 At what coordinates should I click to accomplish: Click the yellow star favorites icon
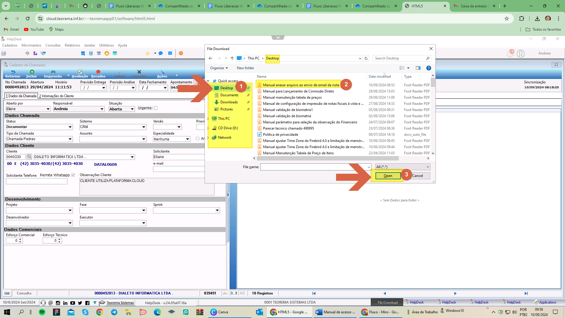[148, 53]
